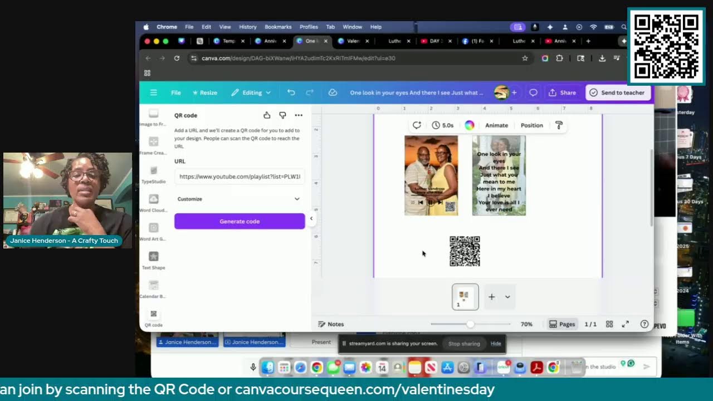Click Position in the floating toolbar
The height and width of the screenshot is (401, 713).
[x=531, y=125]
